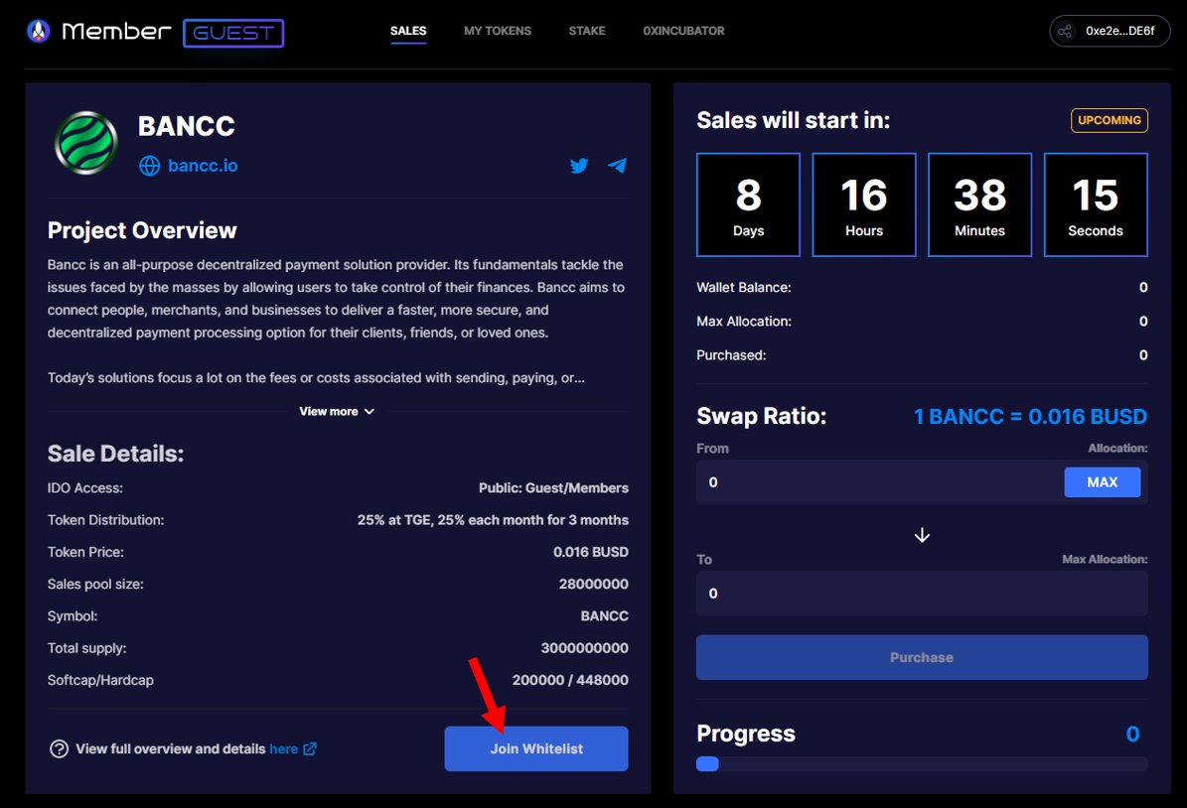Click the green BANCC token logo
This screenshot has height=808, width=1187.
85,143
